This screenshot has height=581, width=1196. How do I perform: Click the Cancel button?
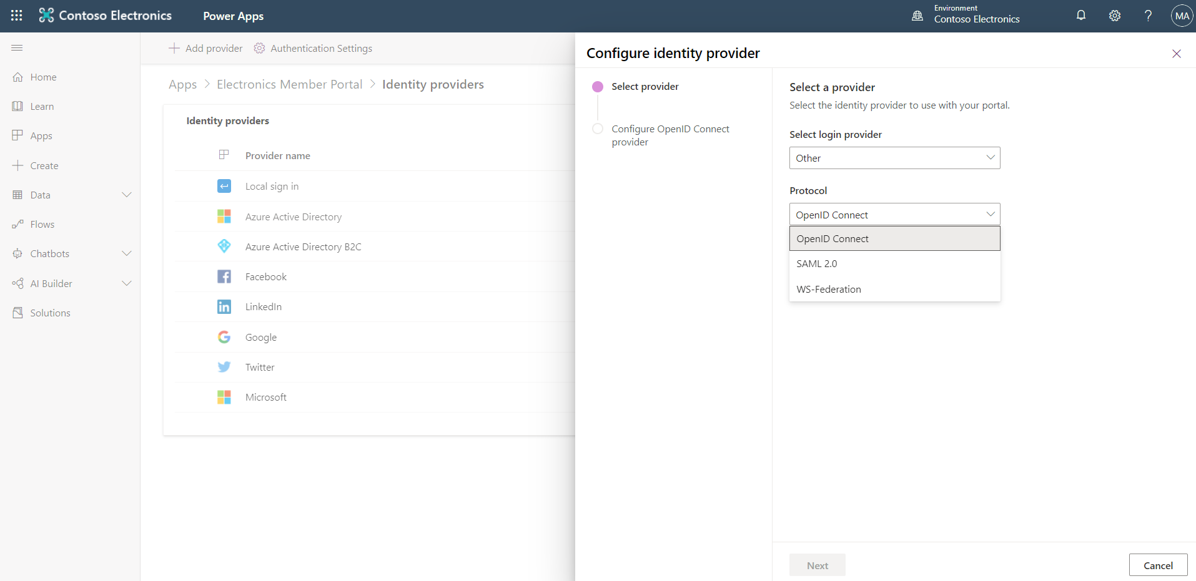coord(1157,565)
